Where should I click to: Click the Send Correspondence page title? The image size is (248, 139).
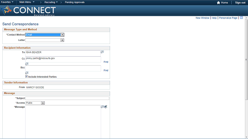21,24
